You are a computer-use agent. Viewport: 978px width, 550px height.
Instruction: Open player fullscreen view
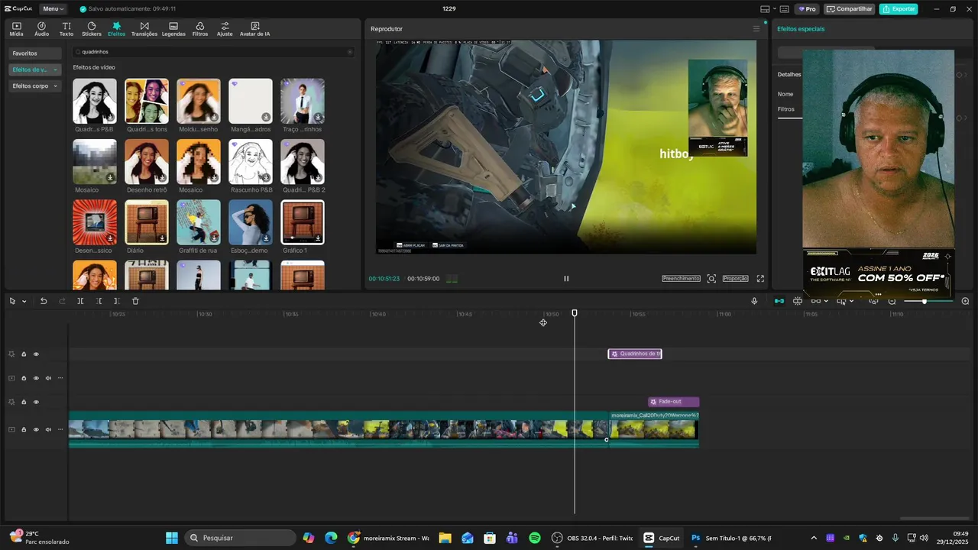(x=760, y=279)
